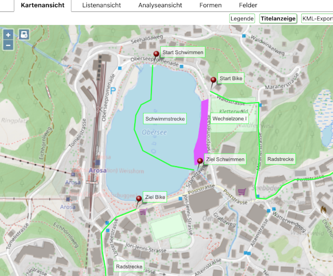Click the KML-Export button
The height and width of the screenshot is (276, 333).
coord(317,19)
